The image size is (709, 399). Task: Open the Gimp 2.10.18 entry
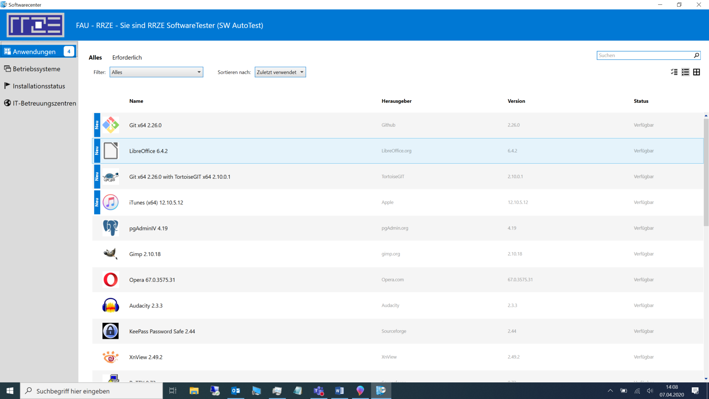tap(145, 254)
